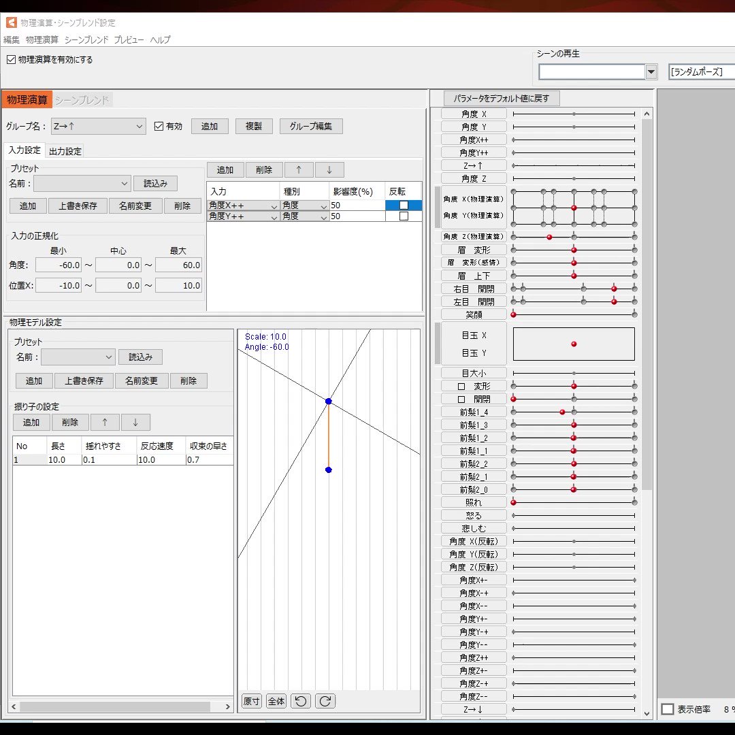Click the ランダムポーズ field
This screenshot has width=735, height=735.
coord(702,71)
